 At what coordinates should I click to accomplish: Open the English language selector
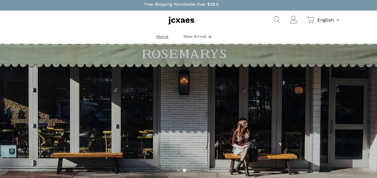[328, 20]
